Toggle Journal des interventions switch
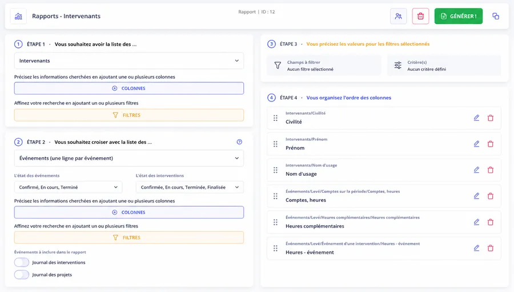This screenshot has width=514, height=292. point(22,262)
